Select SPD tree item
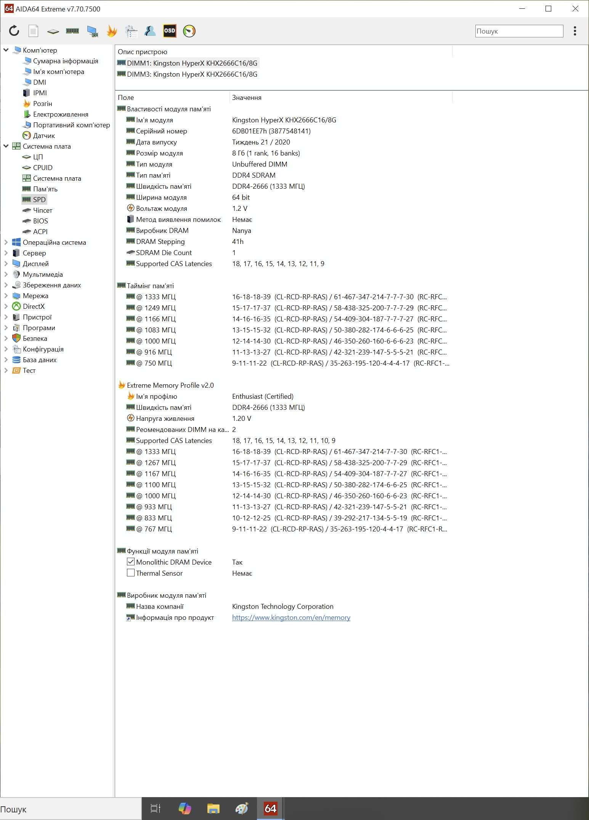This screenshot has width=589, height=820. (39, 200)
